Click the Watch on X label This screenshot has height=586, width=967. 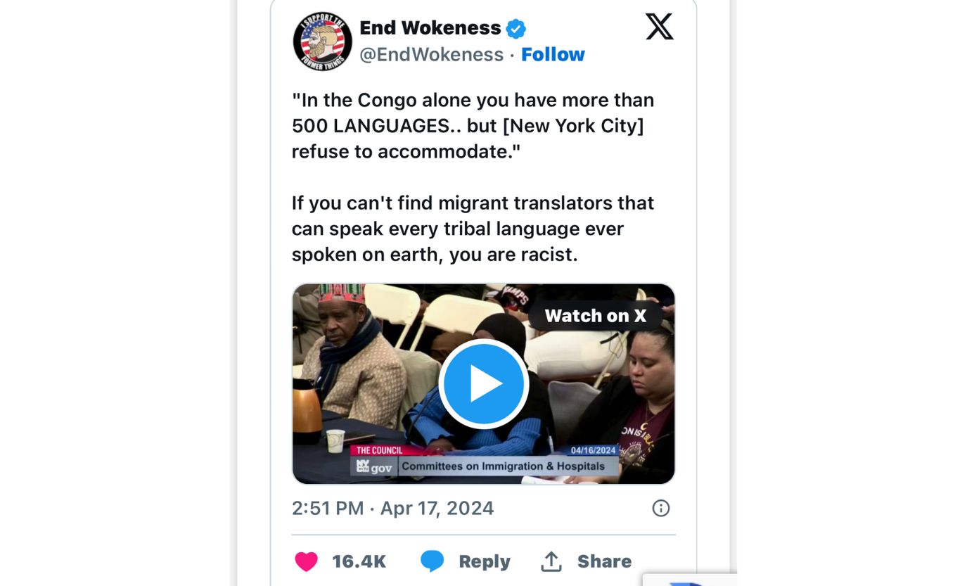(x=595, y=316)
